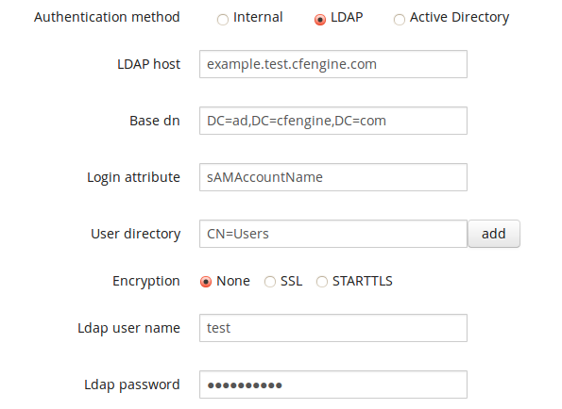Set Encryption to None
The image size is (562, 409).
coord(206,282)
